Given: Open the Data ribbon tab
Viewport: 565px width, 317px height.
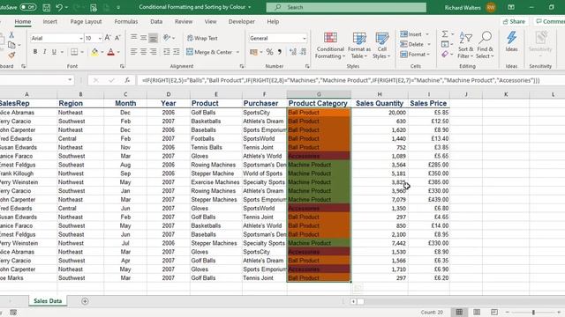Looking at the screenshot, I should click(x=156, y=21).
